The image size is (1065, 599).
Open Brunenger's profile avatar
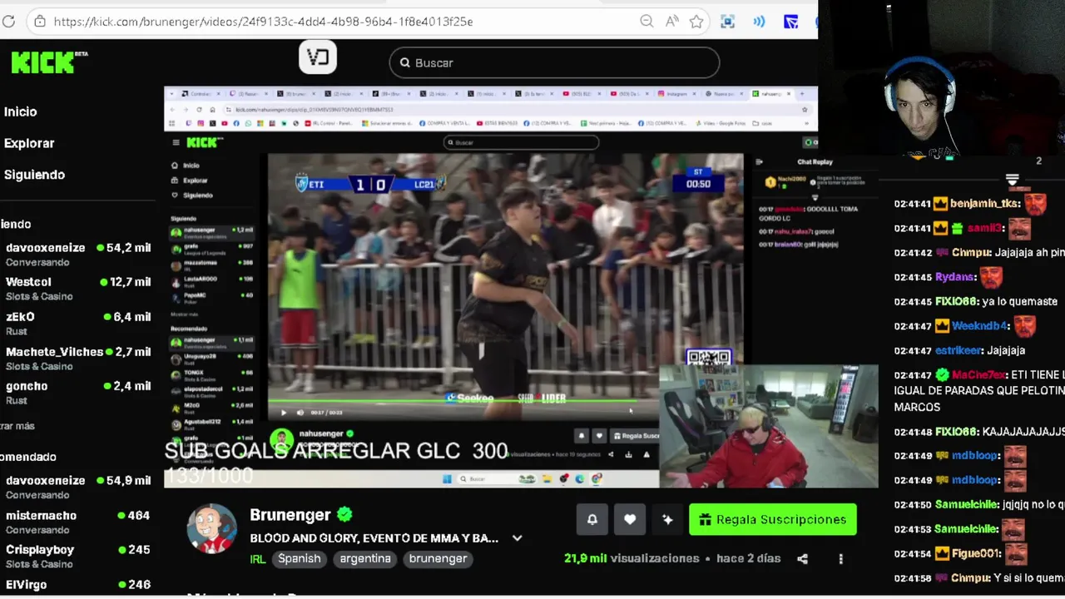tap(211, 528)
